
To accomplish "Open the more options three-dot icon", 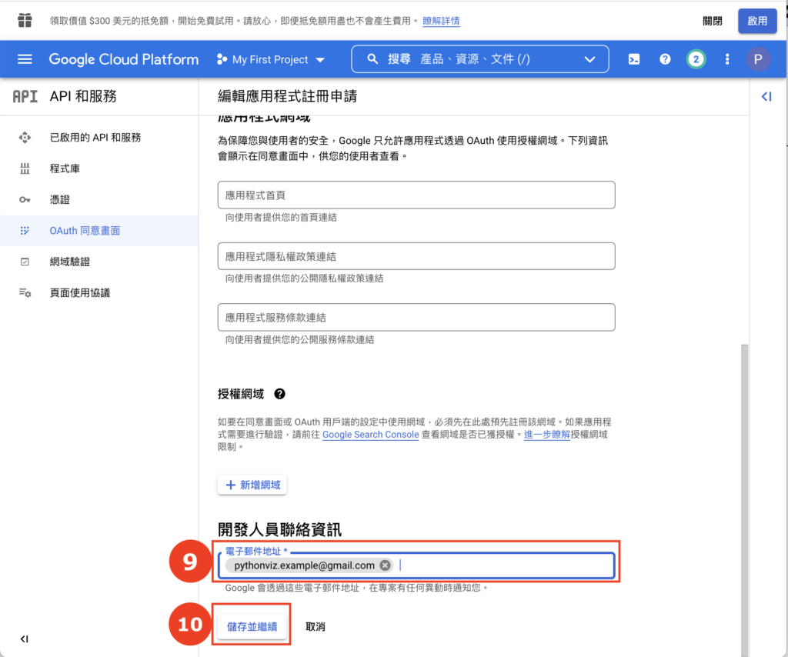I will click(x=726, y=58).
